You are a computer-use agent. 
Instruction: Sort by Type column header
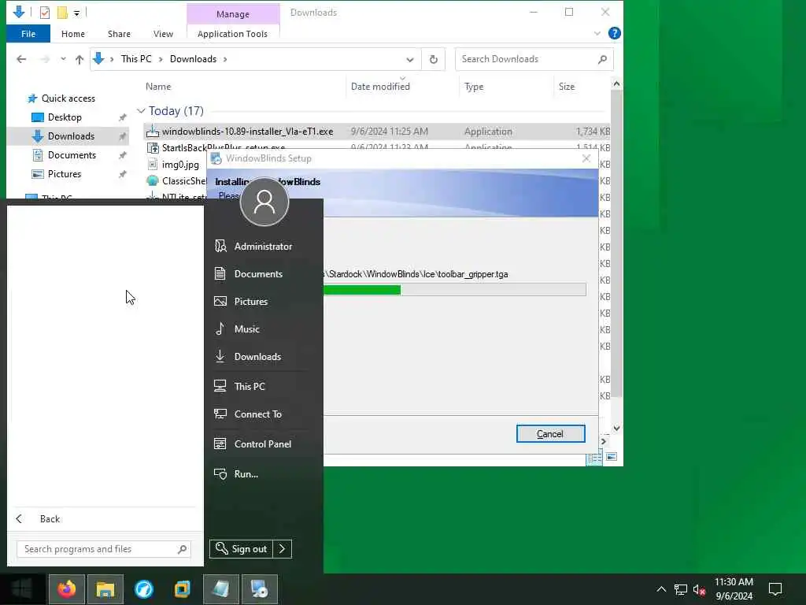[x=474, y=87]
